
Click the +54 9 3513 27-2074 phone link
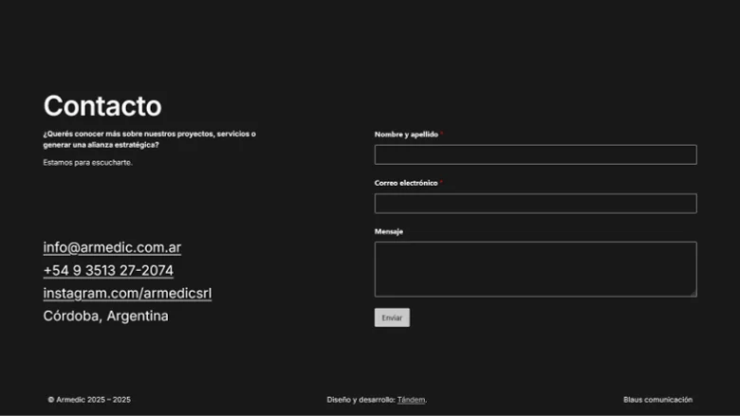(x=108, y=270)
